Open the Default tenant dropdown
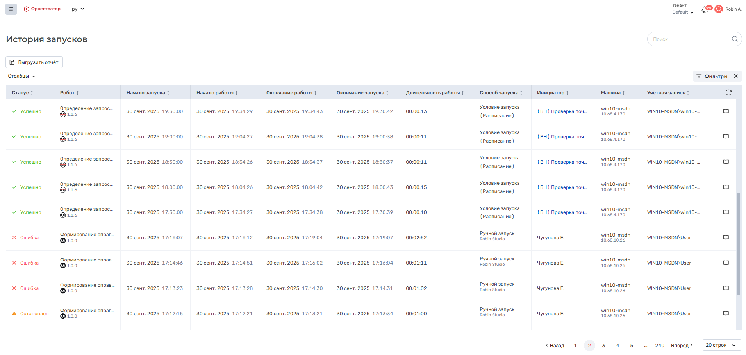Viewport: 746px width, 355px height. point(683,12)
